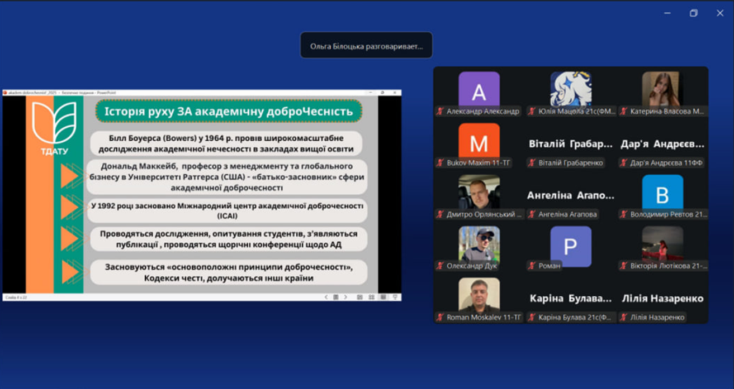Open the slide list menu icon between the arrows
This screenshot has width=734, height=389.
pyautogui.click(x=335, y=297)
